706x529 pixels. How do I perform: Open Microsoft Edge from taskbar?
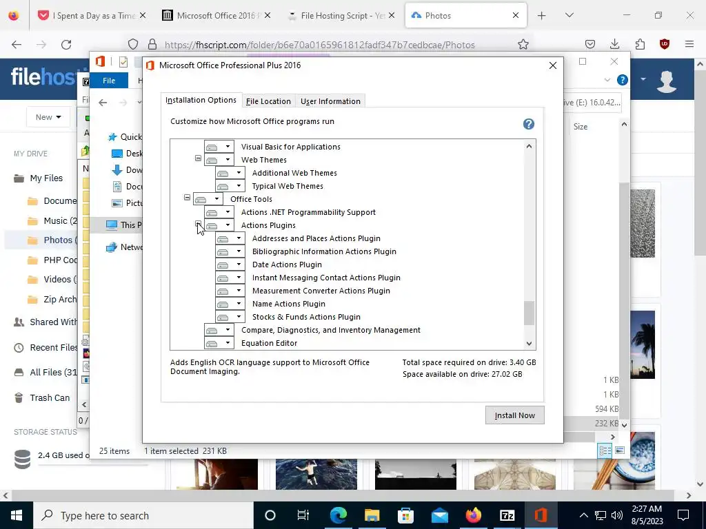click(339, 515)
